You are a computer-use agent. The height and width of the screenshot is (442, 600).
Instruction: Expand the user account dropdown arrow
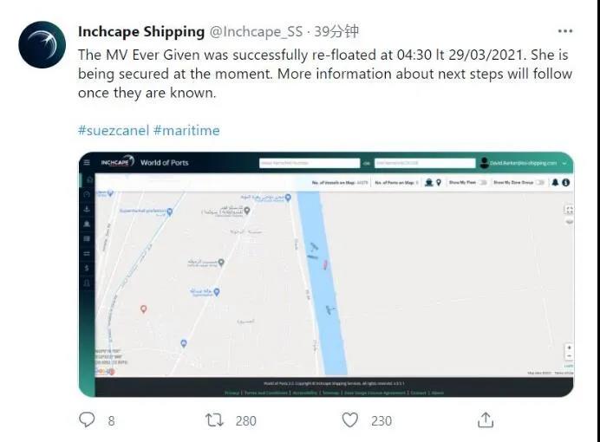[x=564, y=163]
